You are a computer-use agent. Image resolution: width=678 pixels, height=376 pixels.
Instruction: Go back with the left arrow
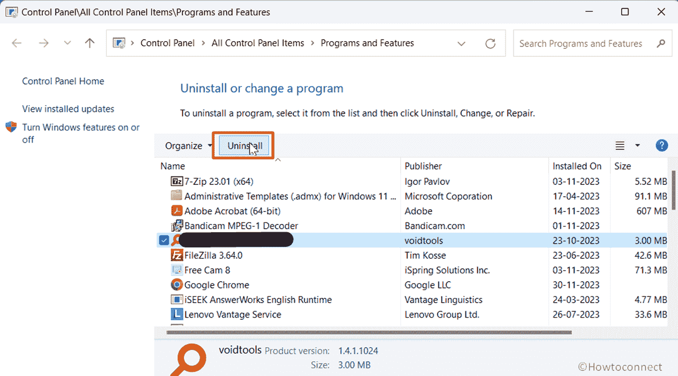point(17,43)
